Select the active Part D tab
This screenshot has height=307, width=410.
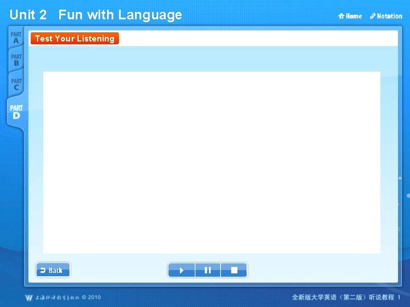16,112
